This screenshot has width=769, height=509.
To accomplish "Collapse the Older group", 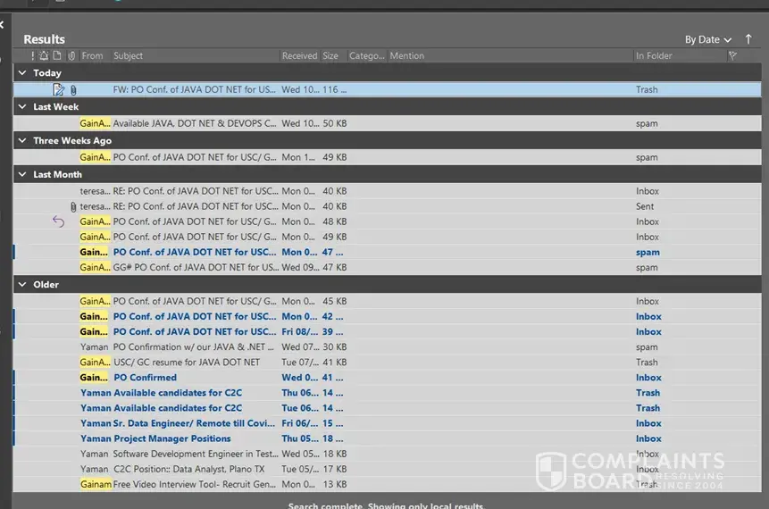I will (x=23, y=285).
